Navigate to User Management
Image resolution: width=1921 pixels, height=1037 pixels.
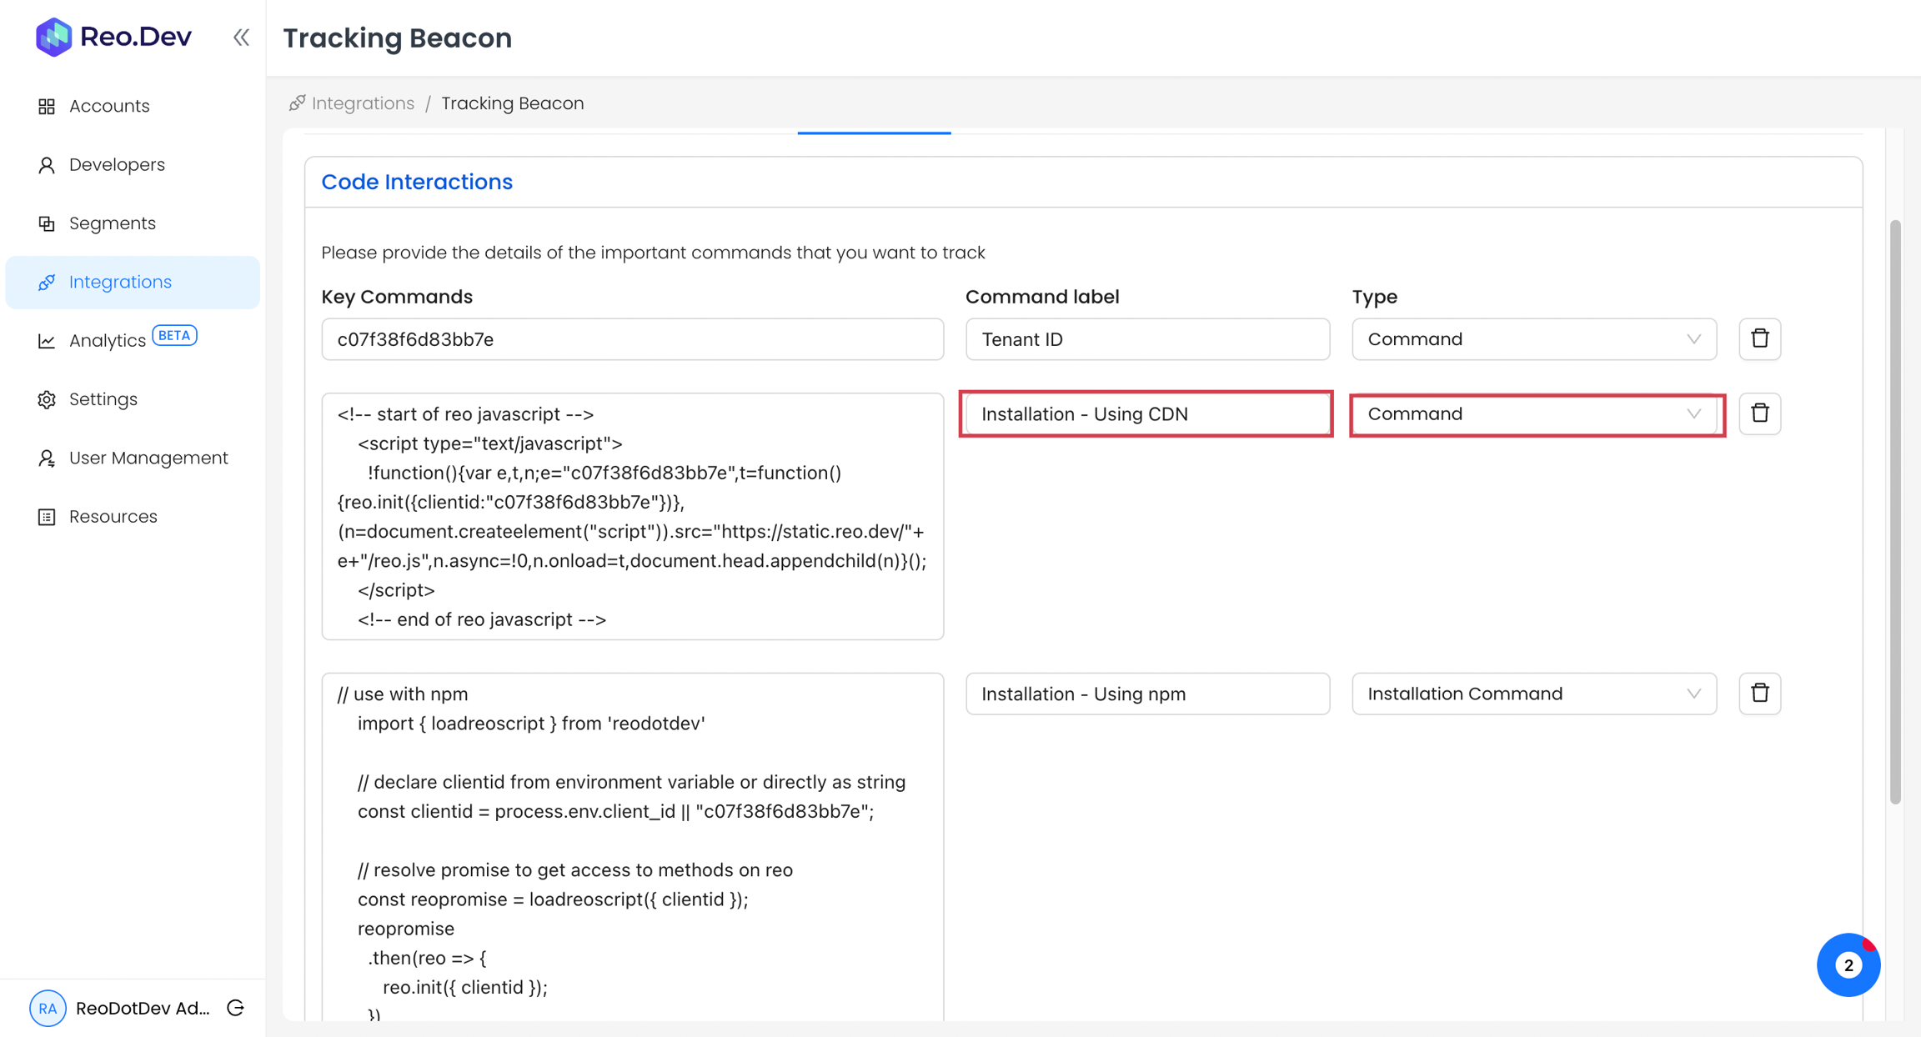tap(148, 458)
